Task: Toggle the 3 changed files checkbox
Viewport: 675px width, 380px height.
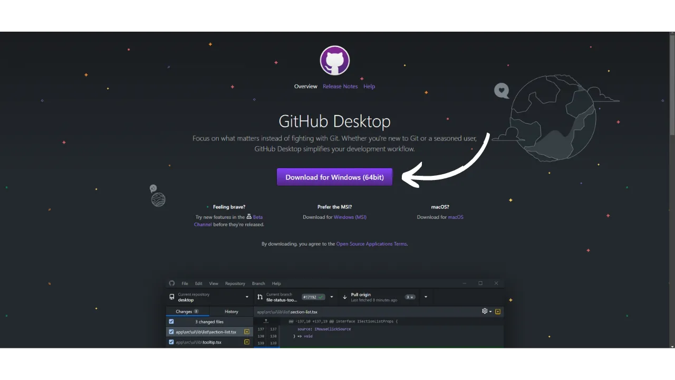Action: pos(171,321)
